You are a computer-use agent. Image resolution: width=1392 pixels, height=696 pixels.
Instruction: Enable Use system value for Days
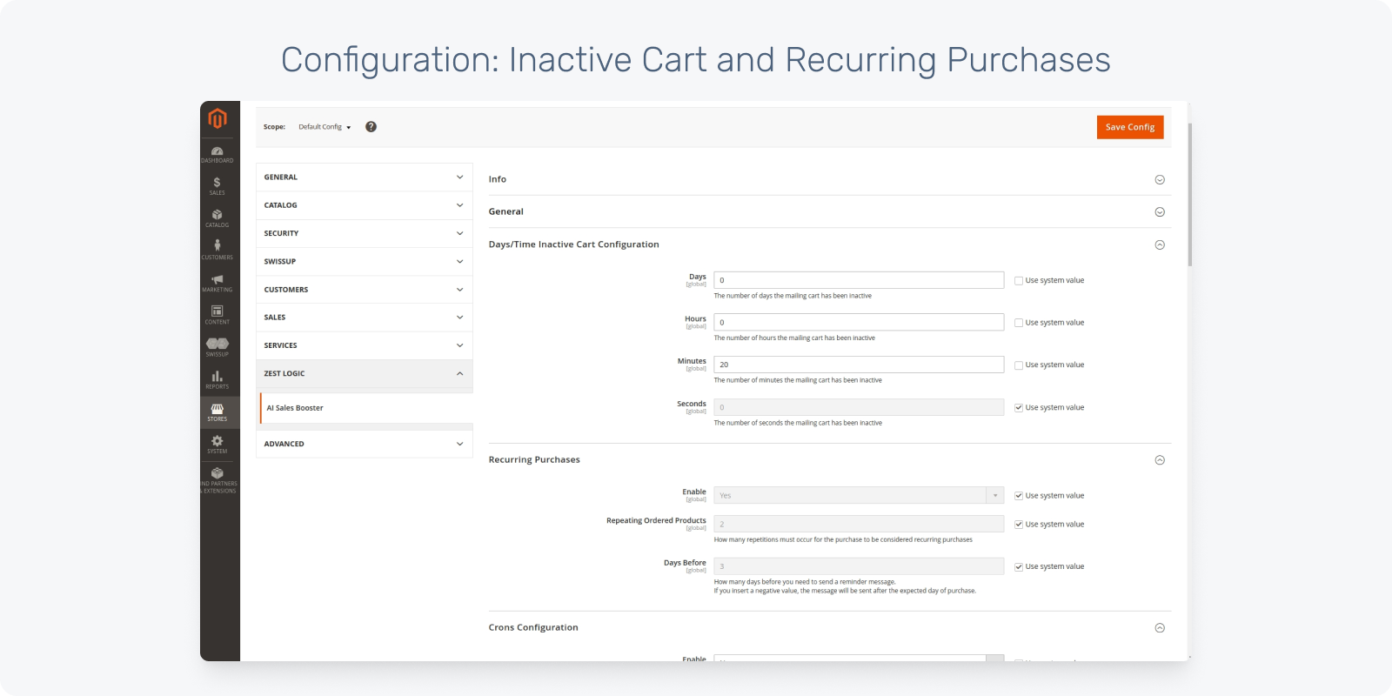(x=1019, y=281)
